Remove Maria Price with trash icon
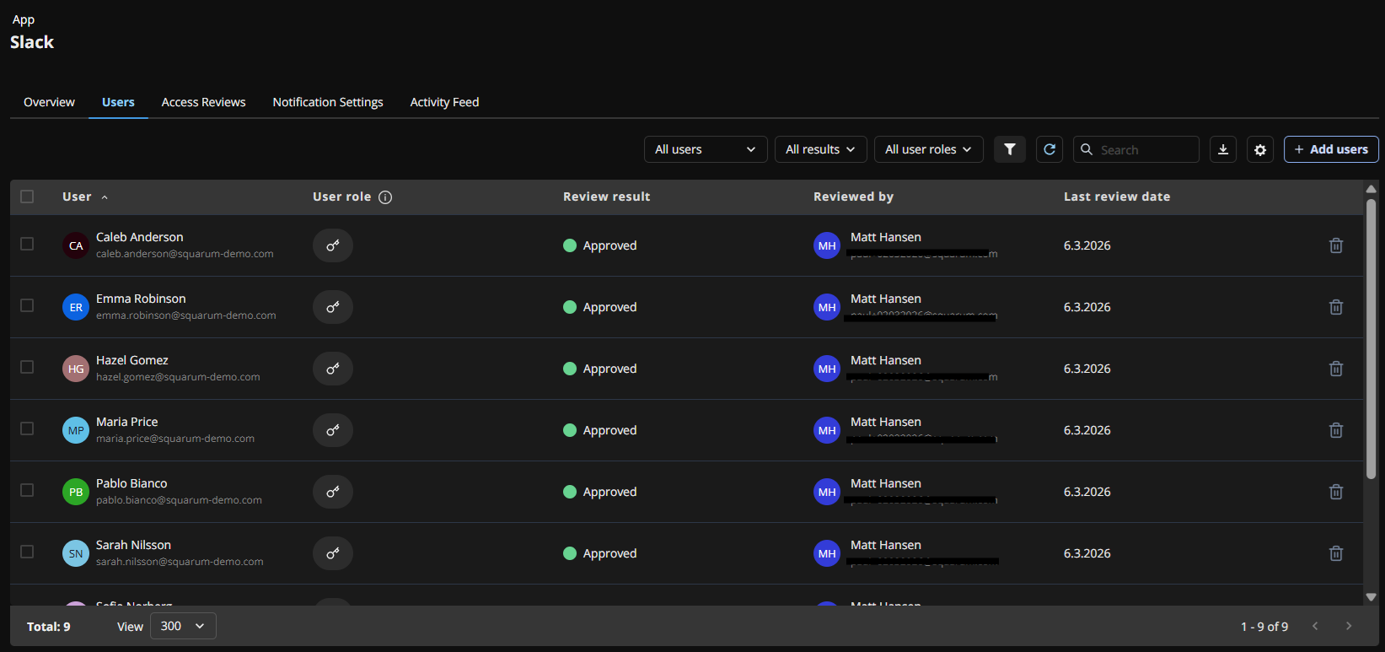 tap(1335, 430)
